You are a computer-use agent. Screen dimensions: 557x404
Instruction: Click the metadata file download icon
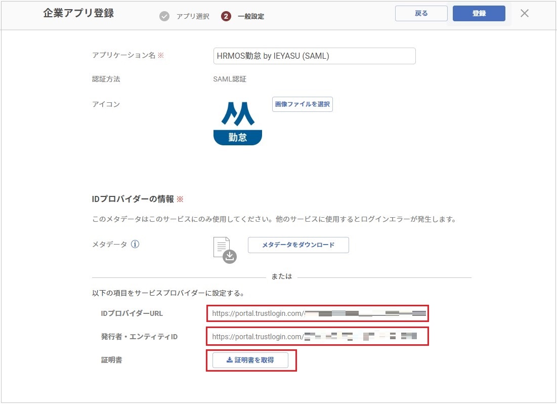(x=225, y=250)
